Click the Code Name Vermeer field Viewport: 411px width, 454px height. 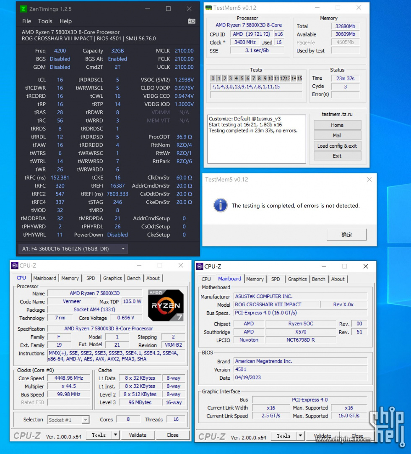(72, 301)
